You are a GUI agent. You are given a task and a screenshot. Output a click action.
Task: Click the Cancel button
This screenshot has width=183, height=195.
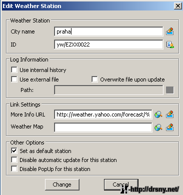point(121,184)
